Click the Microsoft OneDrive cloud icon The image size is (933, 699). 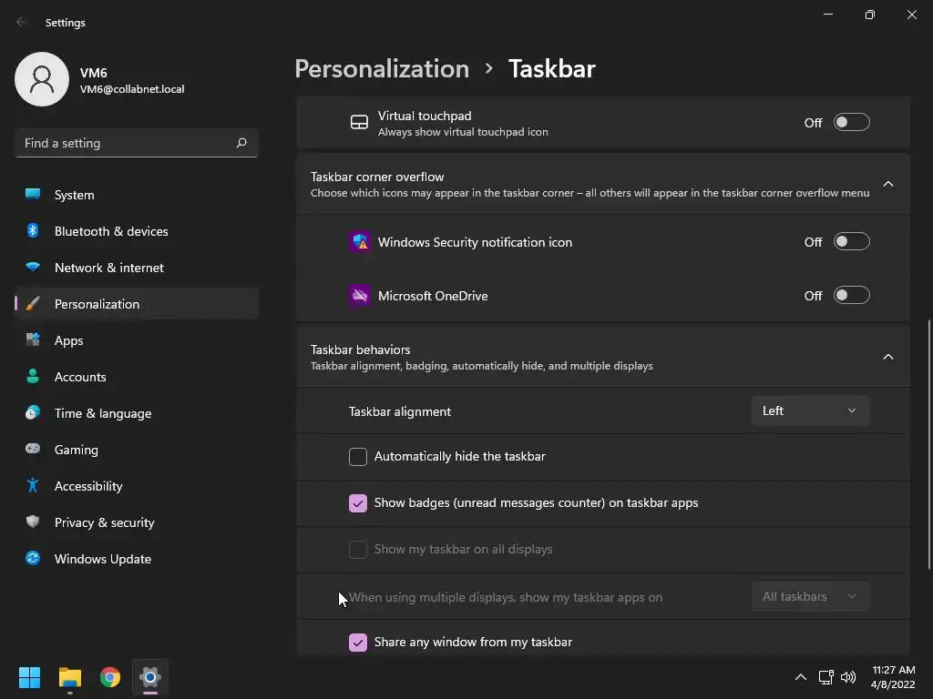coord(360,296)
